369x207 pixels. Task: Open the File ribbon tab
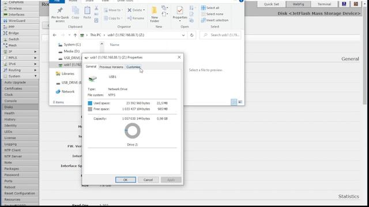click(57, 1)
